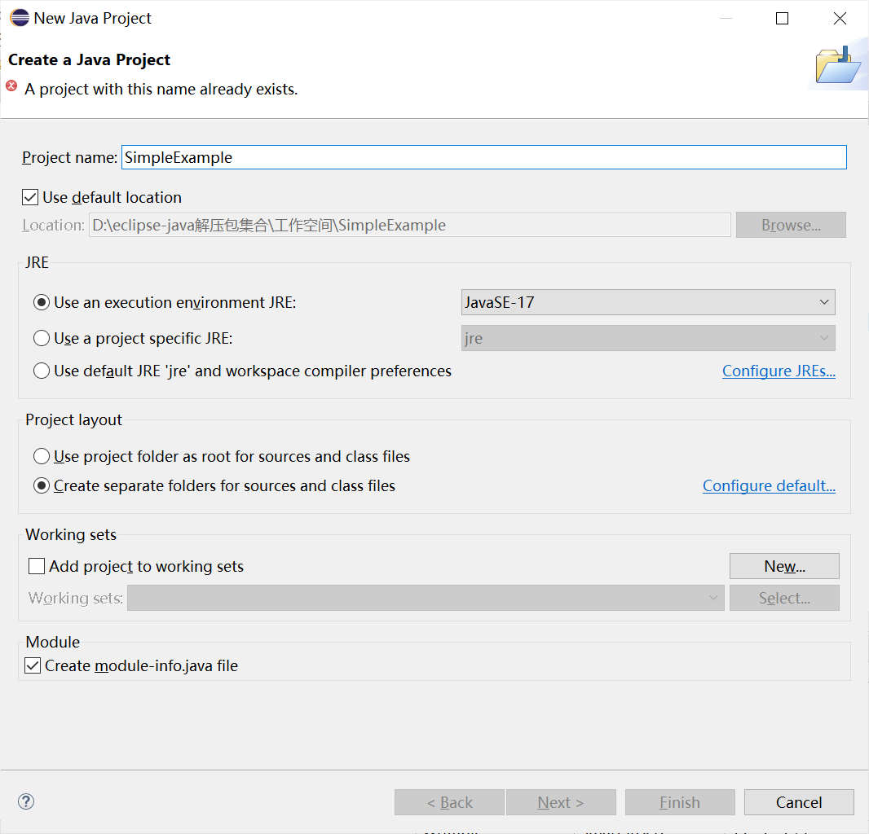Viewport: 869px width, 834px height.
Task: Click the red error icon beside message
Action: 12,86
